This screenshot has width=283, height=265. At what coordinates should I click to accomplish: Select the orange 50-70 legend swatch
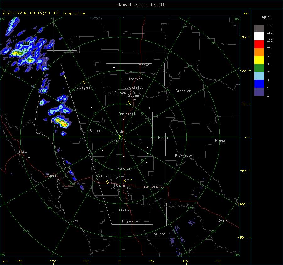tap(259, 52)
